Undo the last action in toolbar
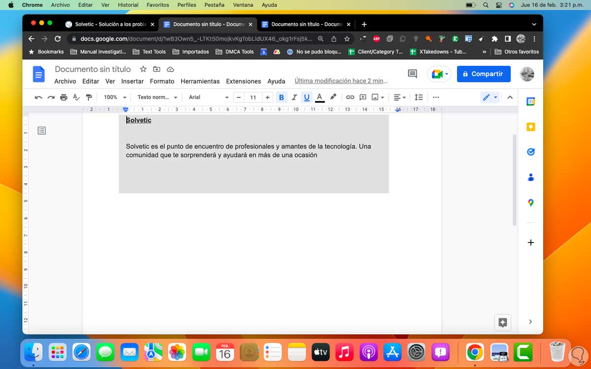This screenshot has width=591, height=369. tap(38, 97)
